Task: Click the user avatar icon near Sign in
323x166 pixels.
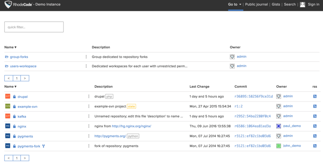Action: [x=302, y=4]
